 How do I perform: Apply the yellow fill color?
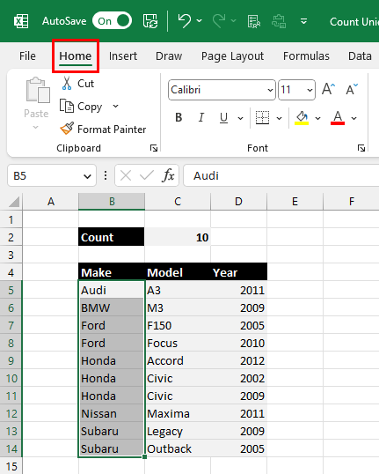pyautogui.click(x=302, y=117)
